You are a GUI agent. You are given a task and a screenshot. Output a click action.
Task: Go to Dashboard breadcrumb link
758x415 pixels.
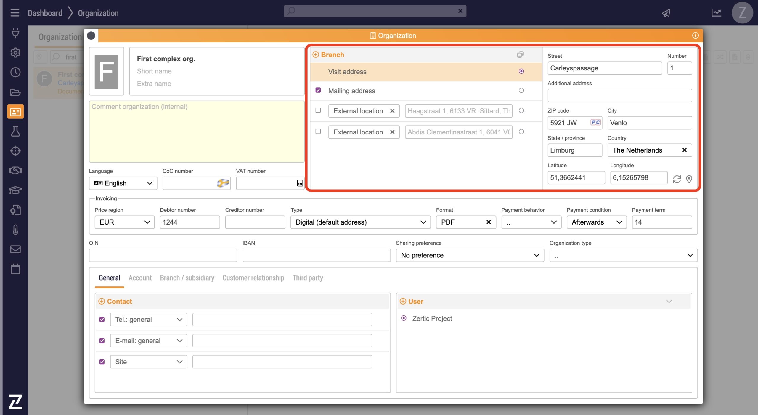(x=45, y=13)
